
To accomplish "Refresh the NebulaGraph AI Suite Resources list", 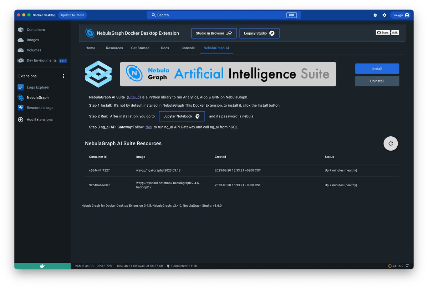I will (390, 143).
